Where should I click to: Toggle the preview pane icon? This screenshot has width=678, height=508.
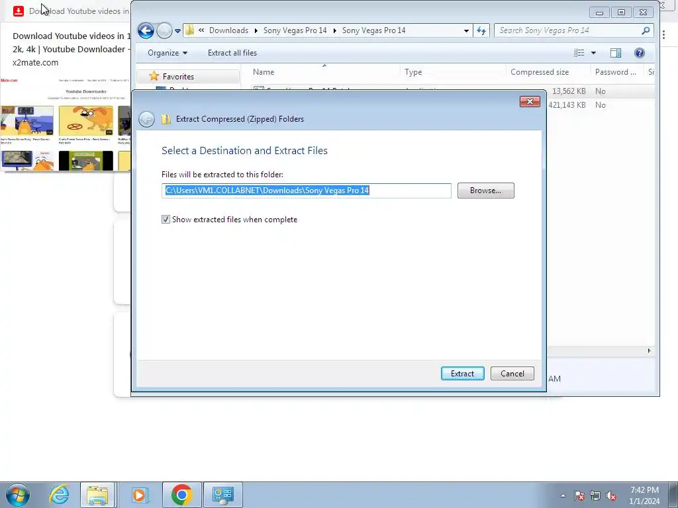(615, 53)
